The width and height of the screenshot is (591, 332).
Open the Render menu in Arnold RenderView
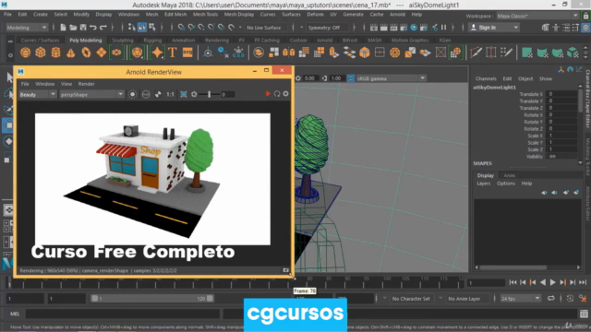tap(86, 84)
